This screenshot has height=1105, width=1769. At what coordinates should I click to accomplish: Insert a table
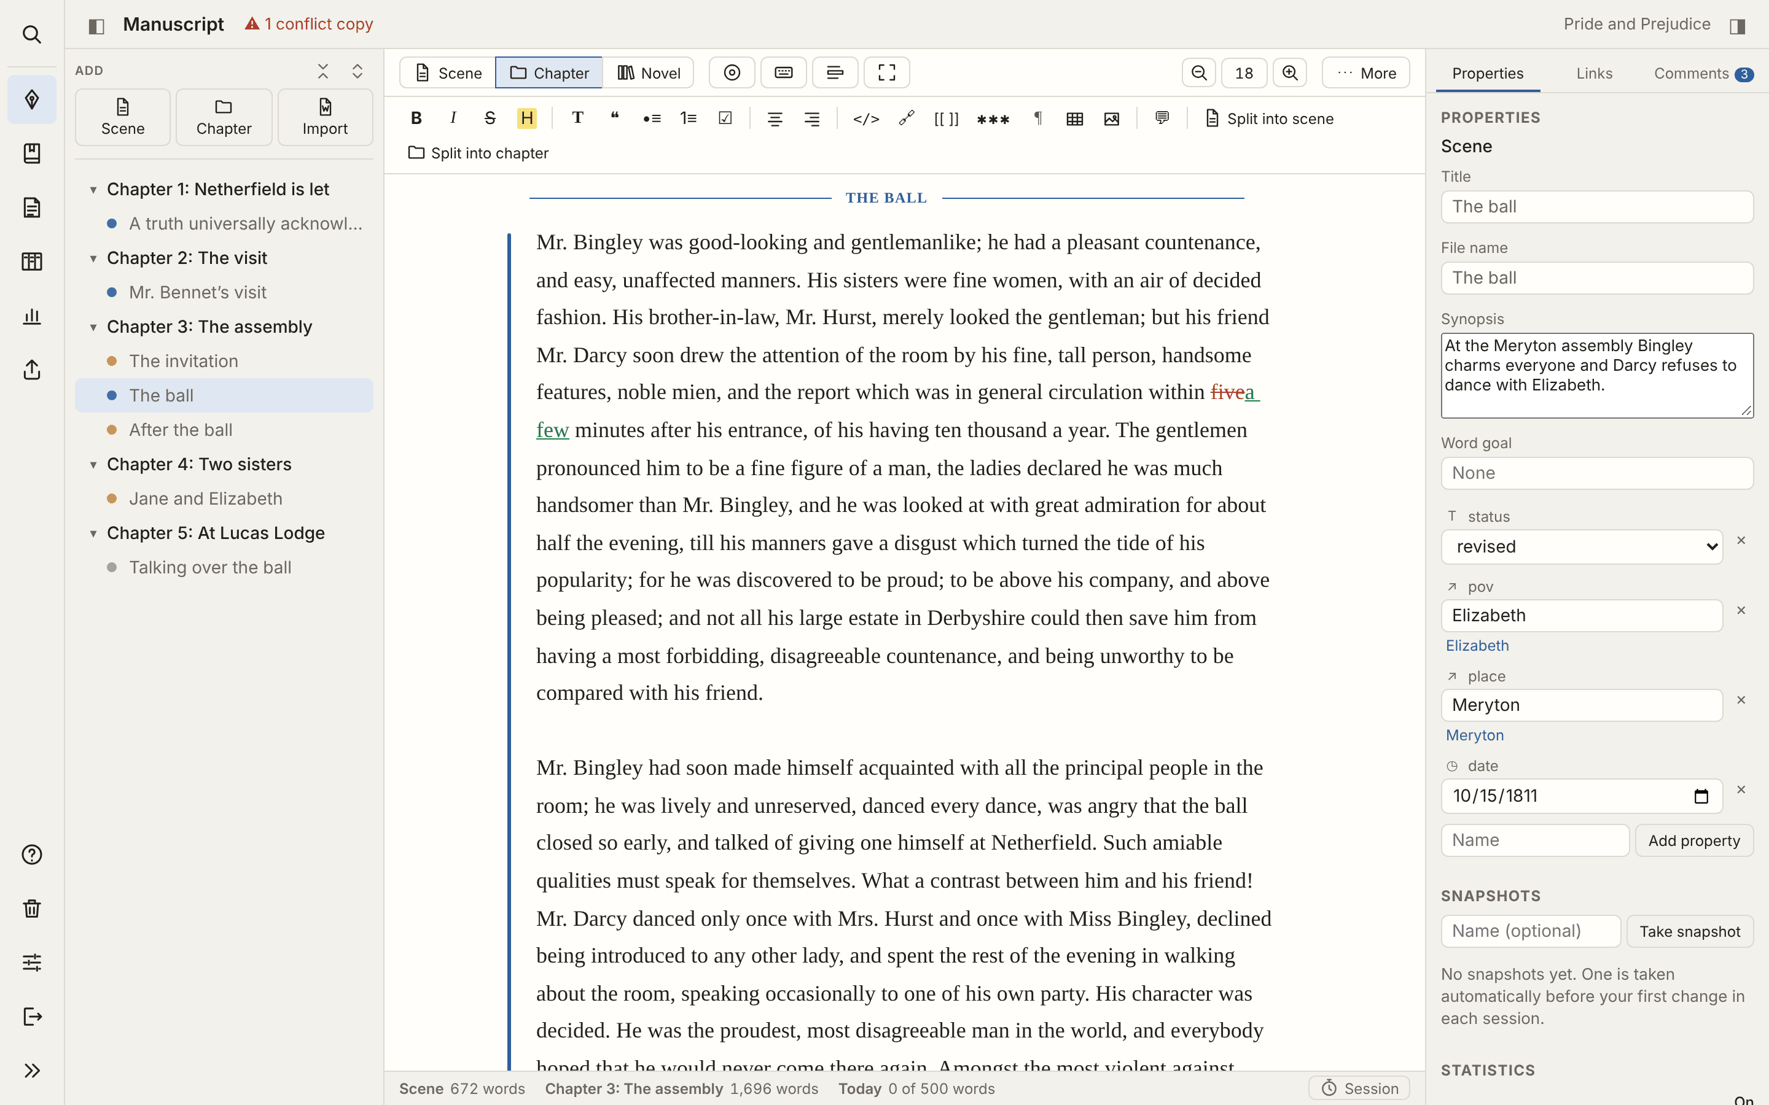(x=1074, y=118)
